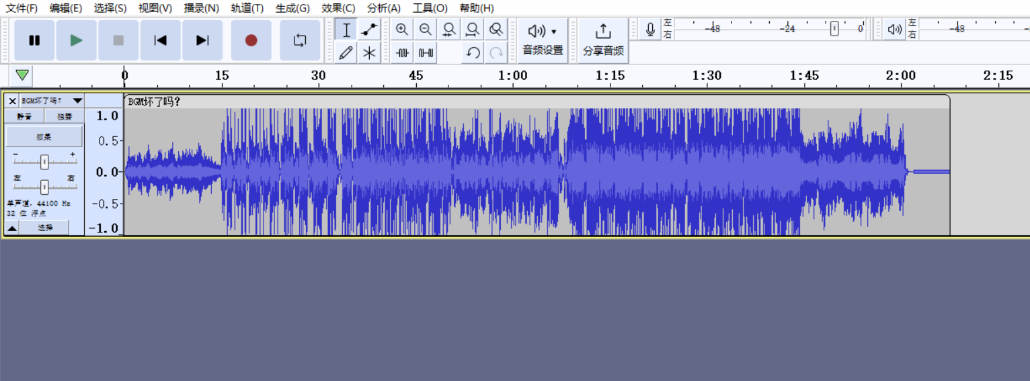Fit project to window width

473,30
